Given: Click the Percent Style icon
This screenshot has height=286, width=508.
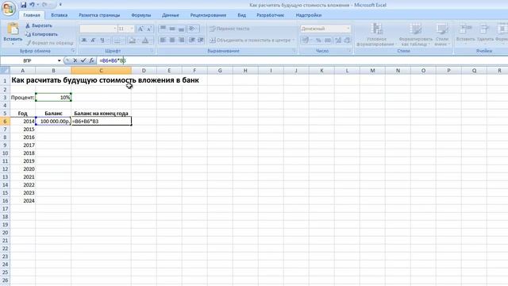Looking at the screenshot, I should click(x=318, y=41).
